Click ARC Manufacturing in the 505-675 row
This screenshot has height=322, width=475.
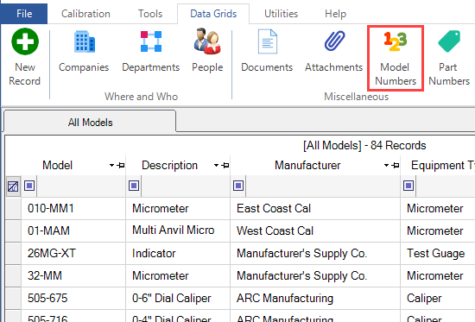(315, 298)
